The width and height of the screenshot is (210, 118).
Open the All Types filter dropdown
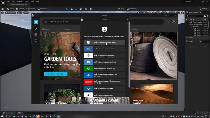click(x=50, y=29)
